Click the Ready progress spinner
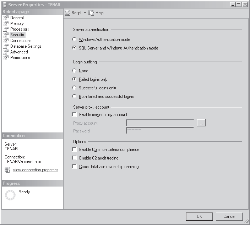 pyautogui.click(x=10, y=195)
